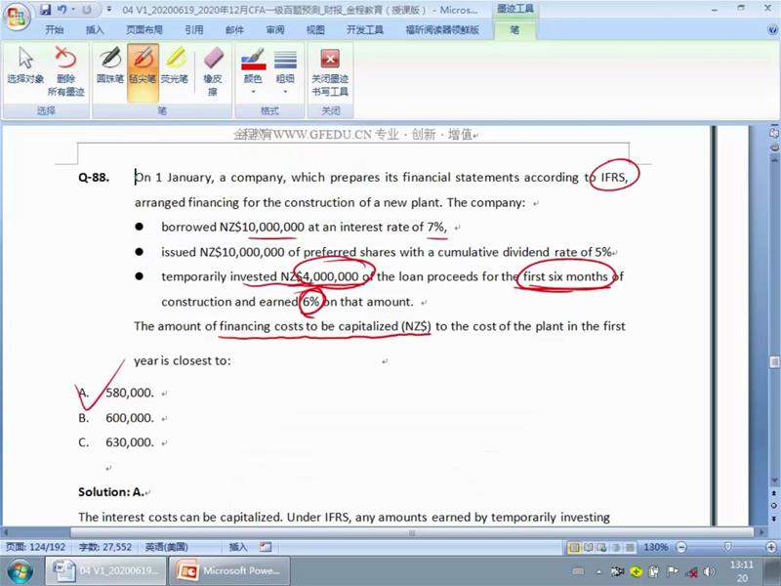This screenshot has width=781, height=586.
Task: Click the Save icon in quick access toolbar
Action: click(45, 10)
